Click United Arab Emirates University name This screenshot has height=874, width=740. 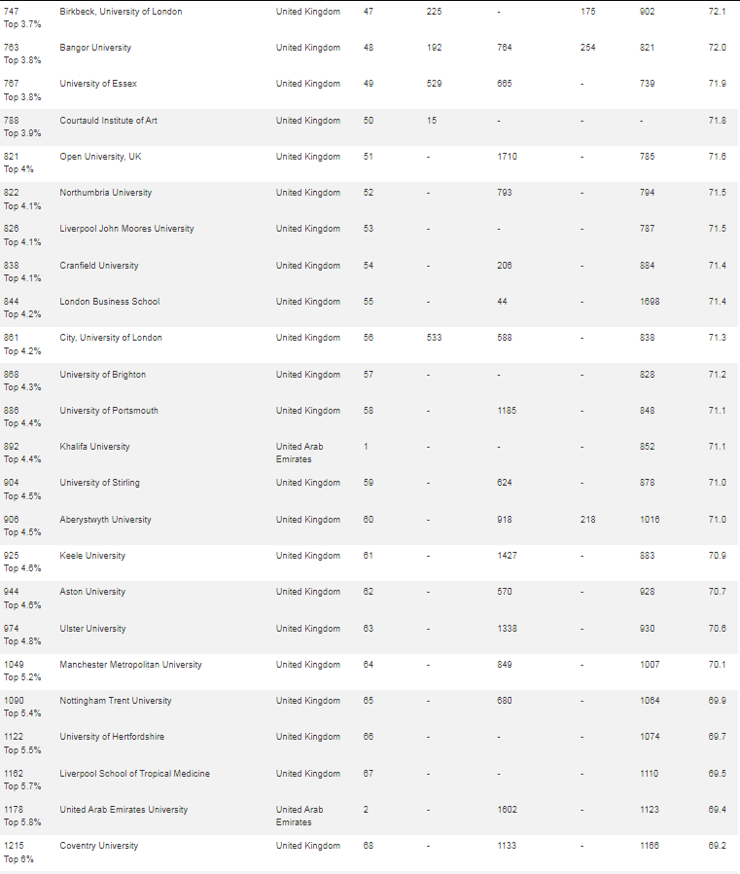(x=123, y=810)
